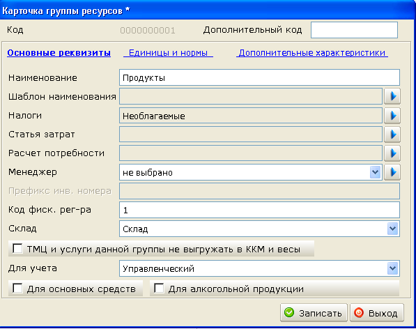
Task: Open selector arrow for Шаблон наименования
Action: click(392, 96)
